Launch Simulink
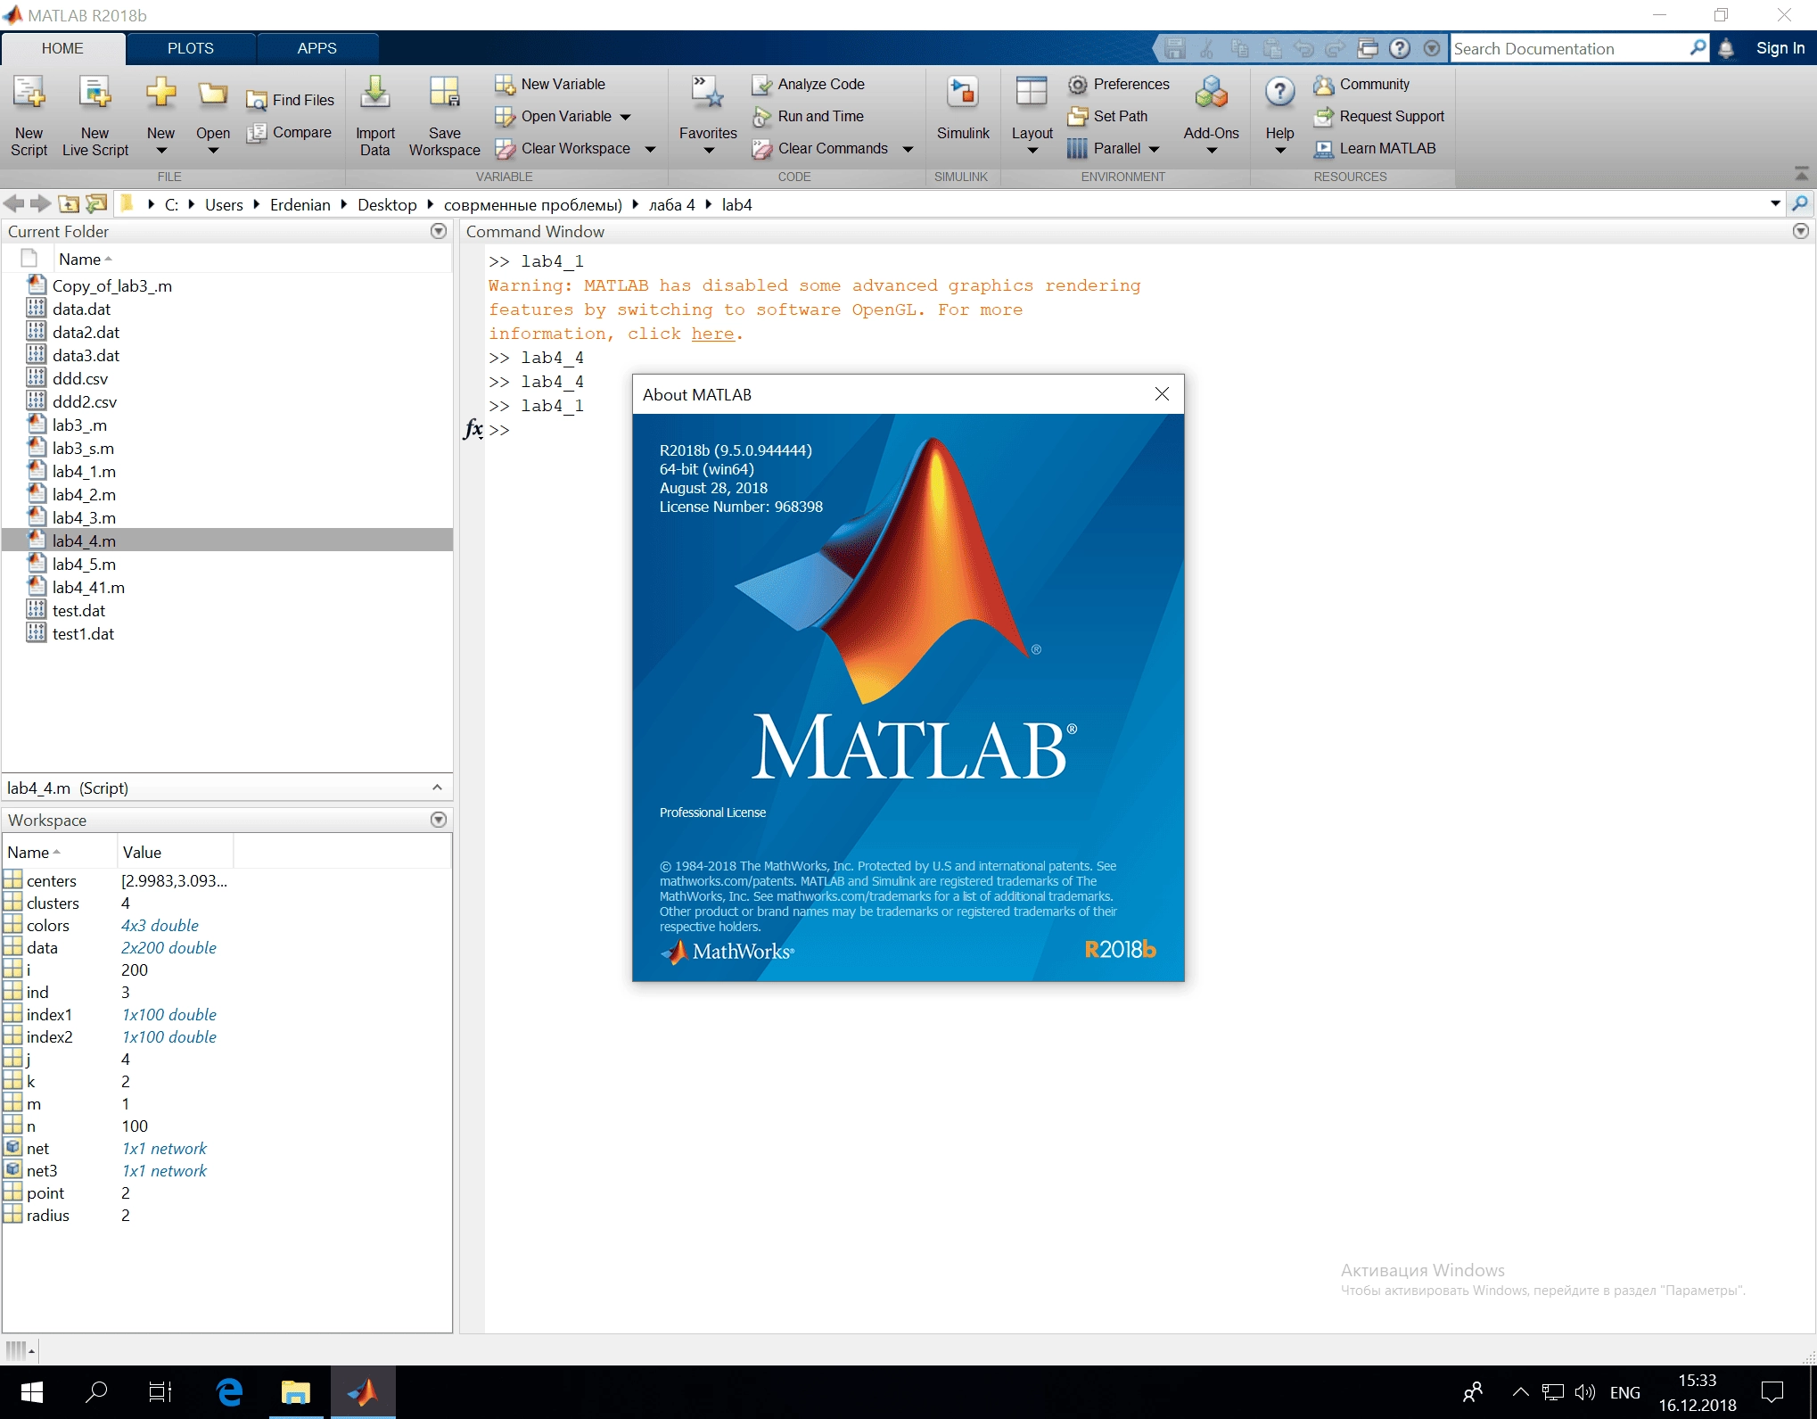This screenshot has height=1419, width=1817. pos(963,109)
